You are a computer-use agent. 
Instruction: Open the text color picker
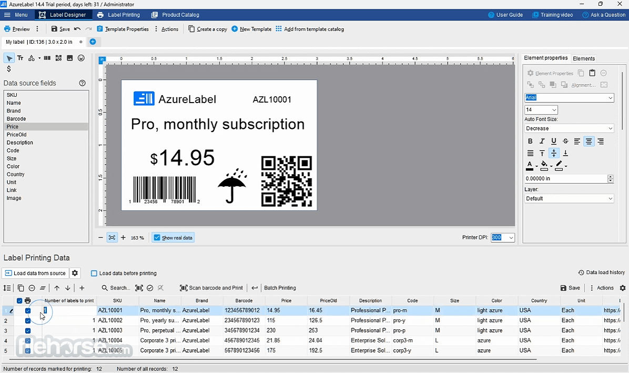coord(530,165)
